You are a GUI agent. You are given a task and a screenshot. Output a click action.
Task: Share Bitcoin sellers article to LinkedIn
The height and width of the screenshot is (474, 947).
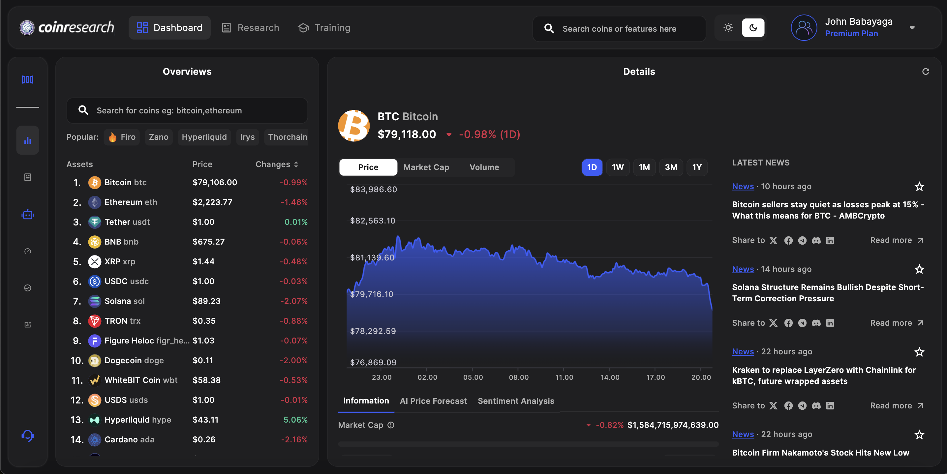point(830,240)
